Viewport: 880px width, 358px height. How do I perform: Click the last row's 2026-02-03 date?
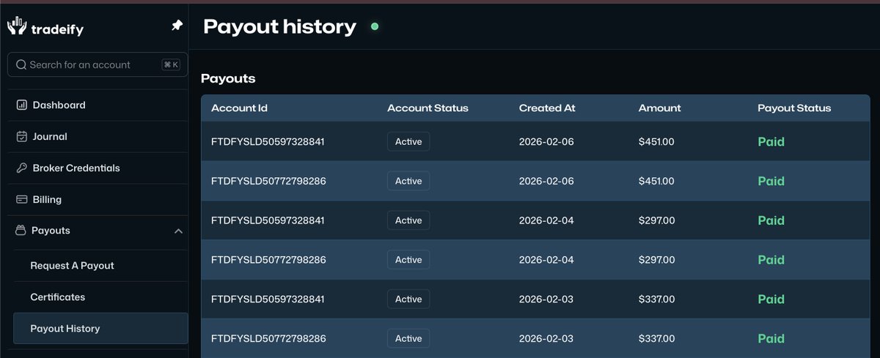(x=546, y=338)
